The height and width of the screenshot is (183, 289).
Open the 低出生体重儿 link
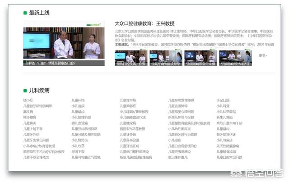pos(177,158)
